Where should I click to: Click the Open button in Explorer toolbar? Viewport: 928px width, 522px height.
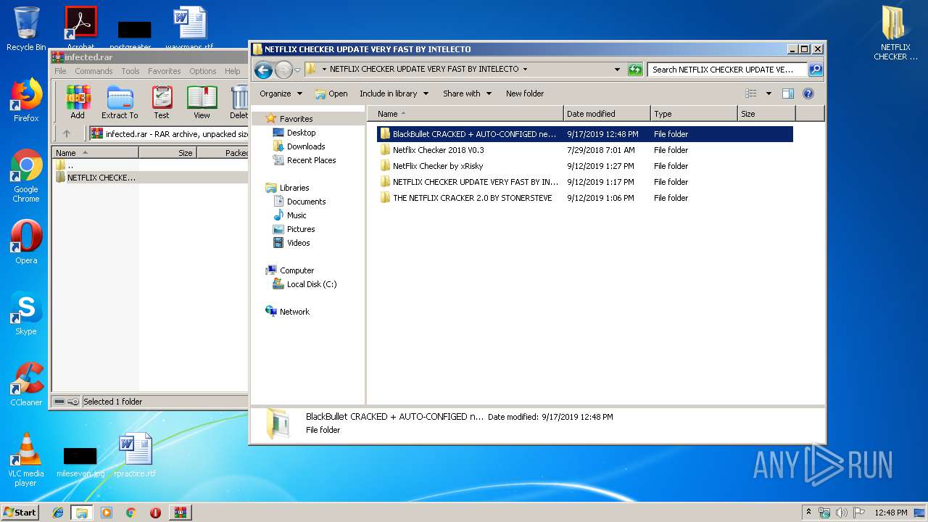(331, 94)
